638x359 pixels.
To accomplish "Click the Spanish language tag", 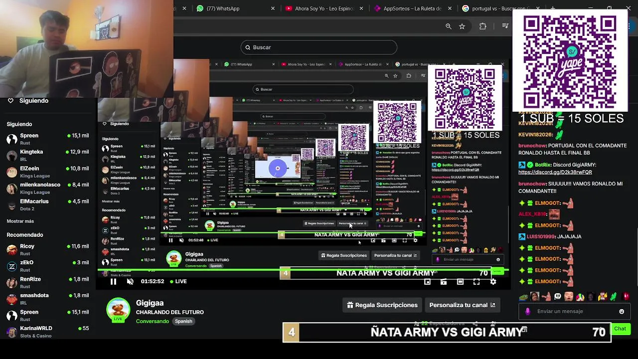I will click(x=183, y=321).
